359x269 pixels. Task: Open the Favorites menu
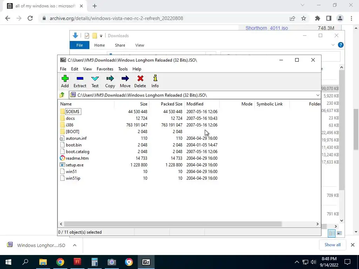click(105, 69)
